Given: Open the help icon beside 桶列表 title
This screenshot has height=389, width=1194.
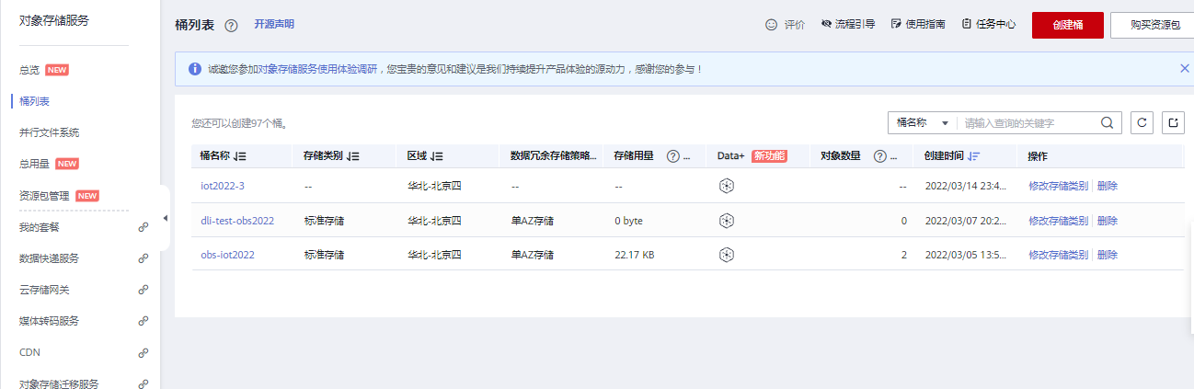Looking at the screenshot, I should 231,26.
